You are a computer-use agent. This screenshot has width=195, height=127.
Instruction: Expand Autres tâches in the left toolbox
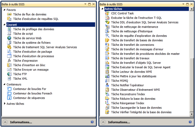click(x=4, y=104)
